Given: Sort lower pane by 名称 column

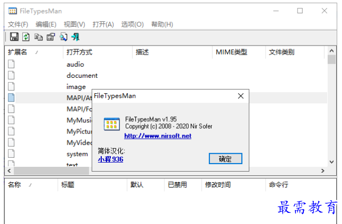Looking at the screenshot, I should click(x=31, y=185).
